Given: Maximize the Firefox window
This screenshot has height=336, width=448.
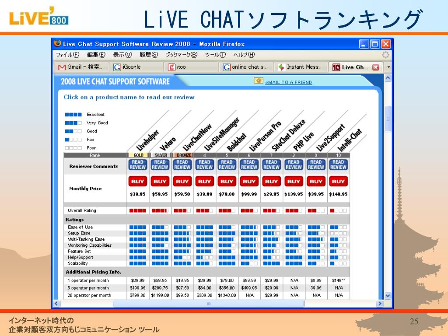Looking at the screenshot, I should (x=375, y=44).
